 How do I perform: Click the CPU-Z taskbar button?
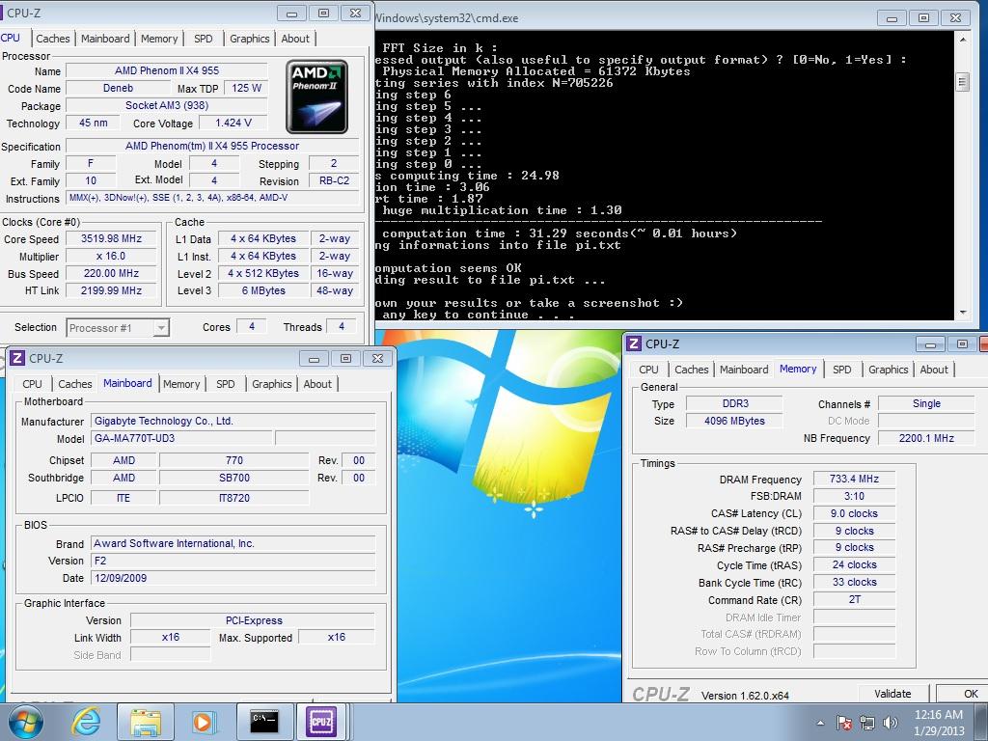[321, 722]
